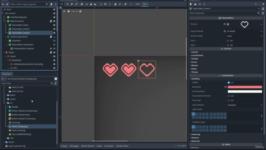Screen dimensions: 266x150
Task: Activate the Rotate Mode tool
Action: click(x=72, y=4)
